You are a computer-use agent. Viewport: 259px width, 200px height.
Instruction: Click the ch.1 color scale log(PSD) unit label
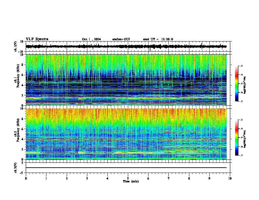[x=245, y=85]
